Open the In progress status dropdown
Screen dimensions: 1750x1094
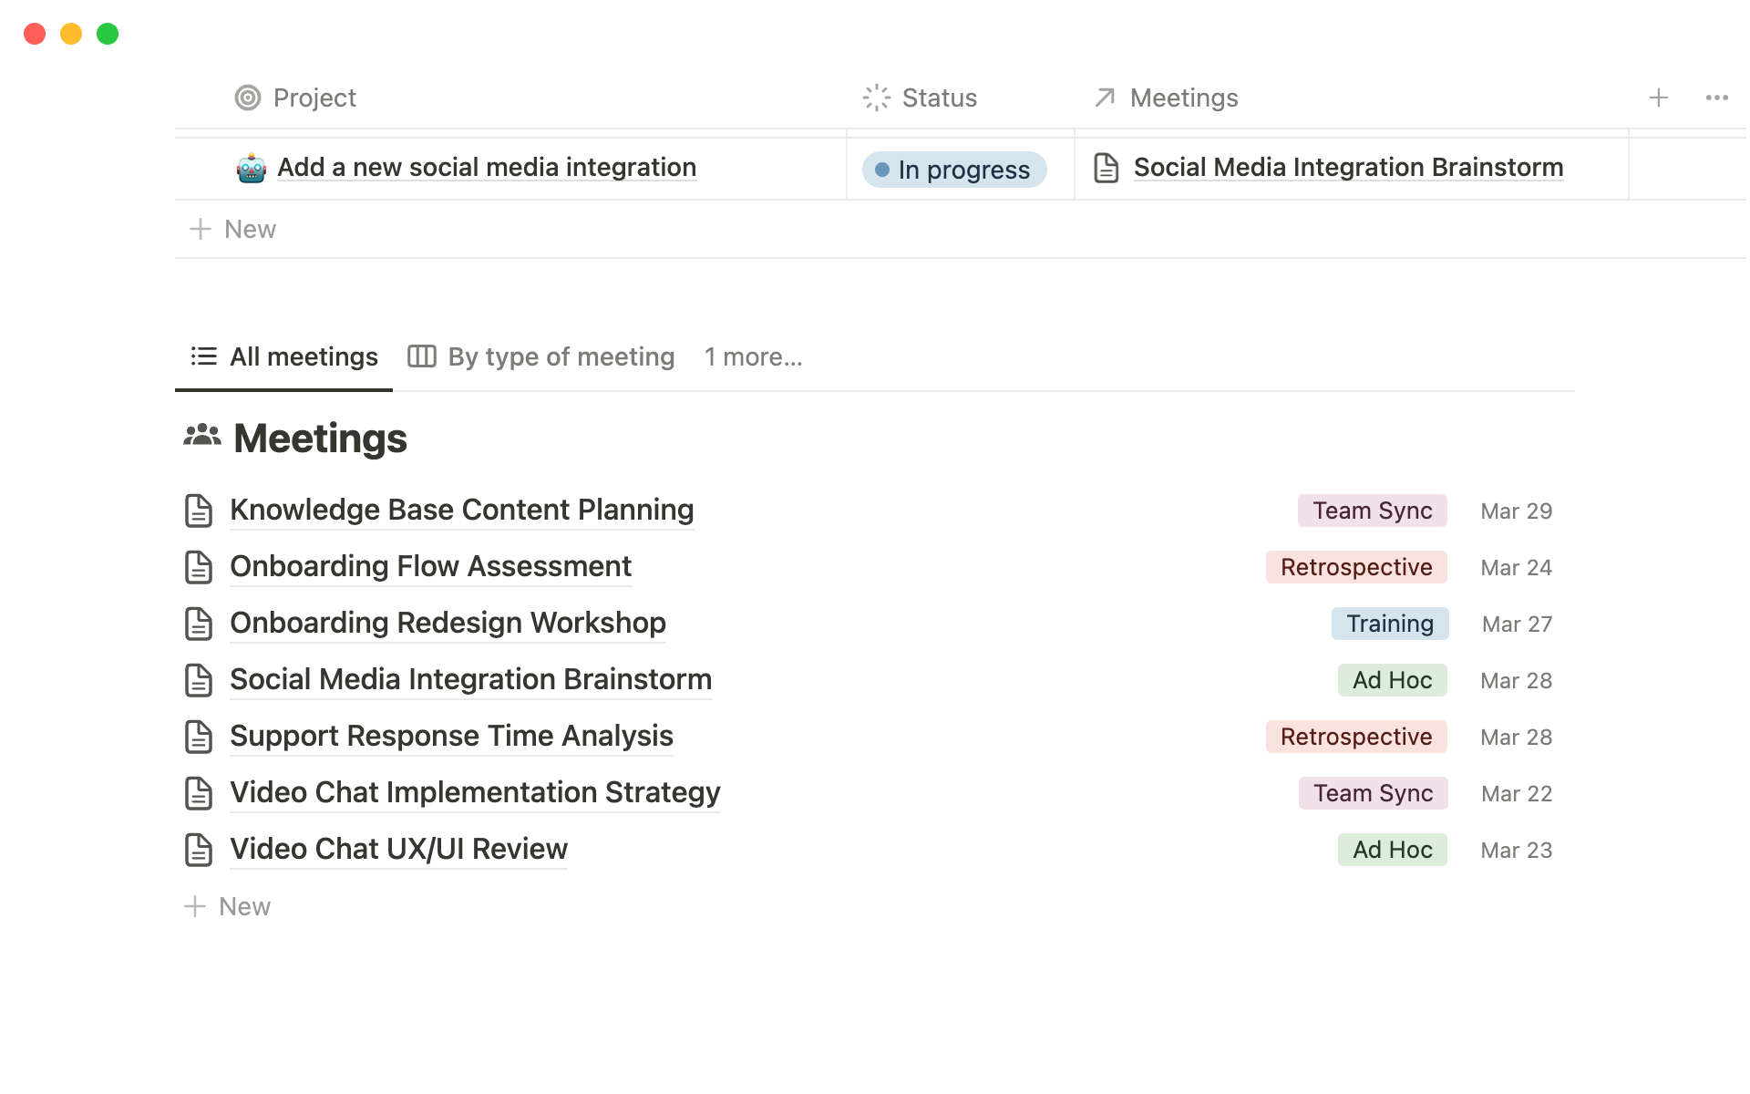tap(953, 170)
